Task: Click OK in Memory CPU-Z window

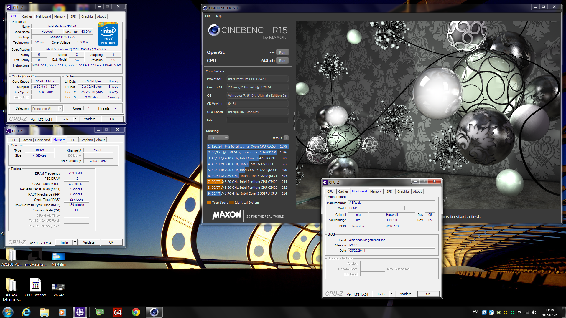Action: point(111,242)
